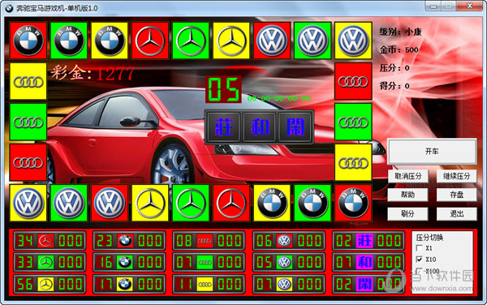Click the 取消压分 cancel bet button

coord(407,176)
